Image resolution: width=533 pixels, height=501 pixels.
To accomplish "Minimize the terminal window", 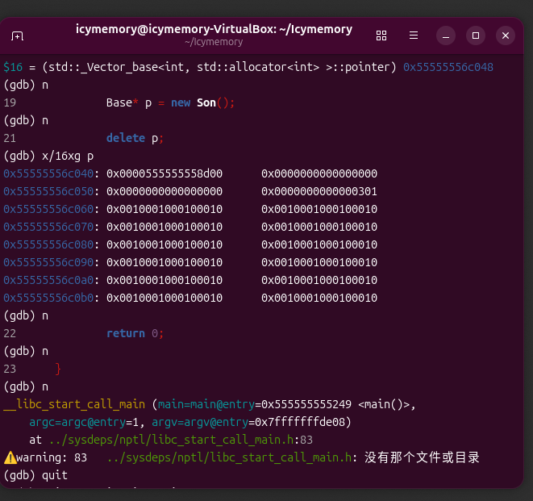I will click(x=446, y=35).
